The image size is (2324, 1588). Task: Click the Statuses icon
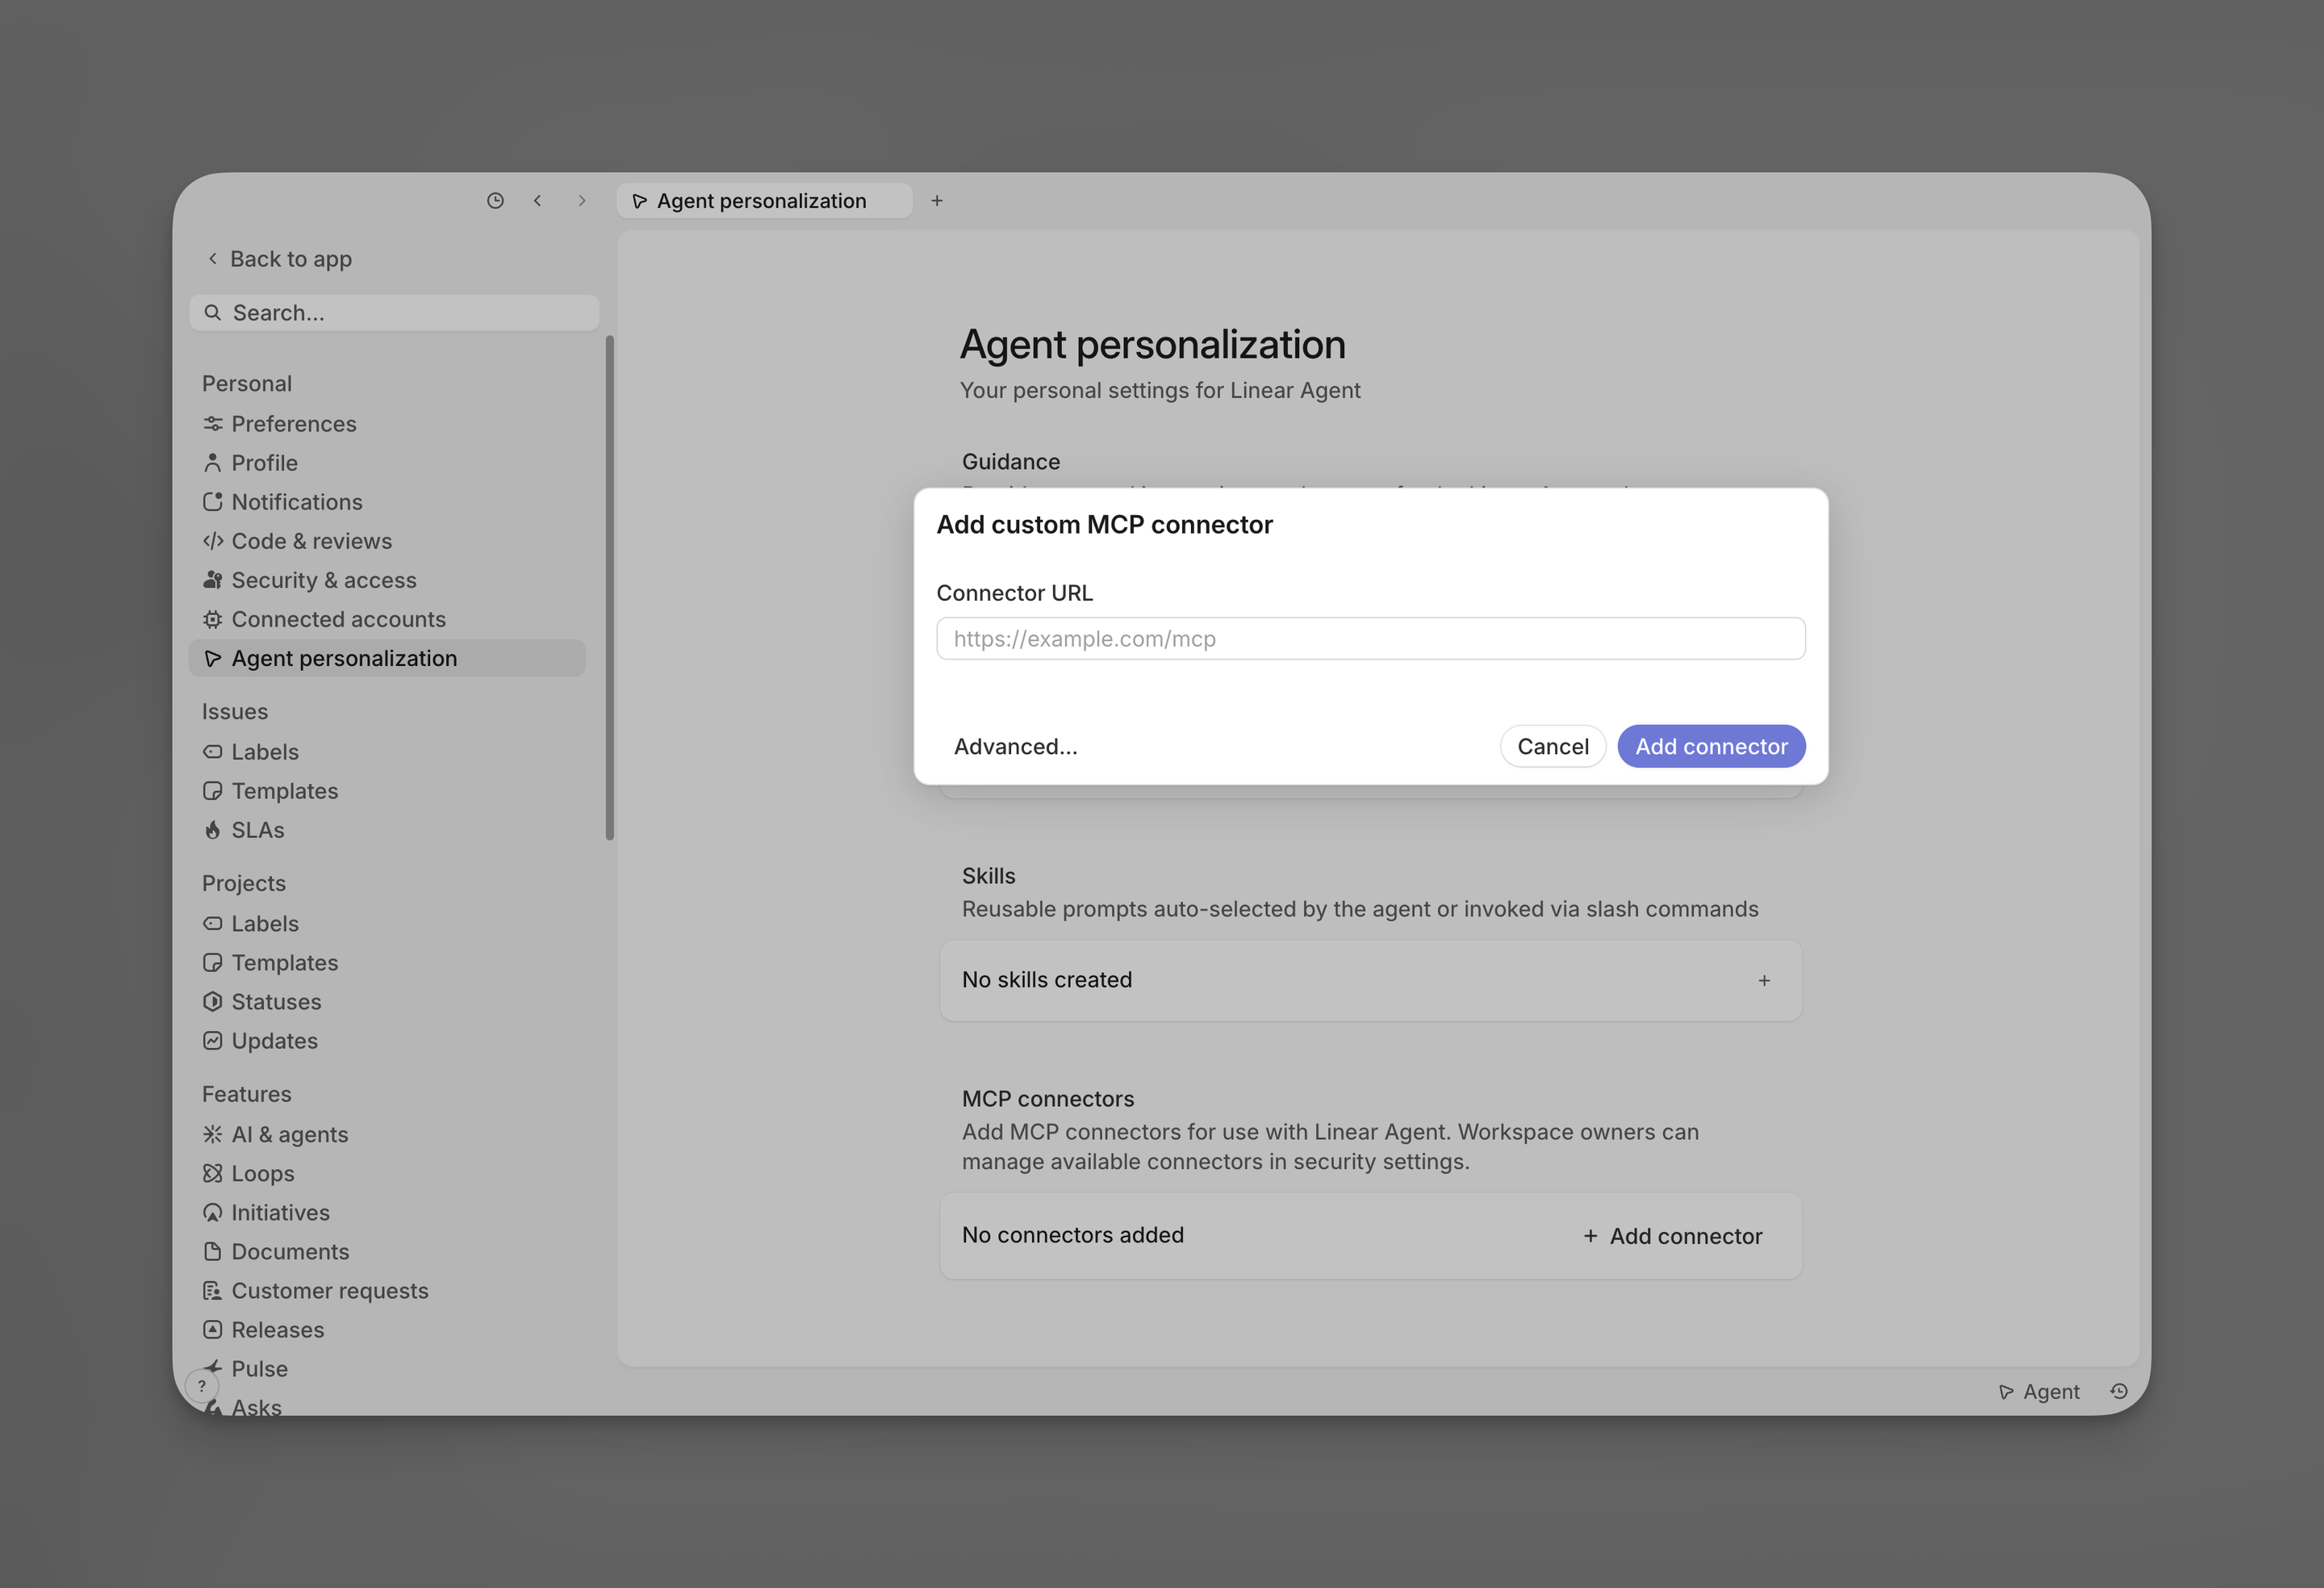(x=212, y=1000)
